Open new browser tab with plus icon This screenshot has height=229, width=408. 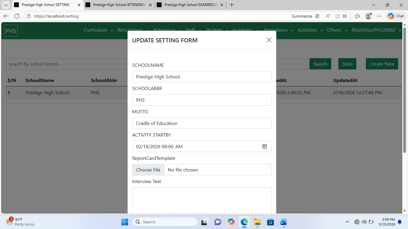tap(231, 5)
